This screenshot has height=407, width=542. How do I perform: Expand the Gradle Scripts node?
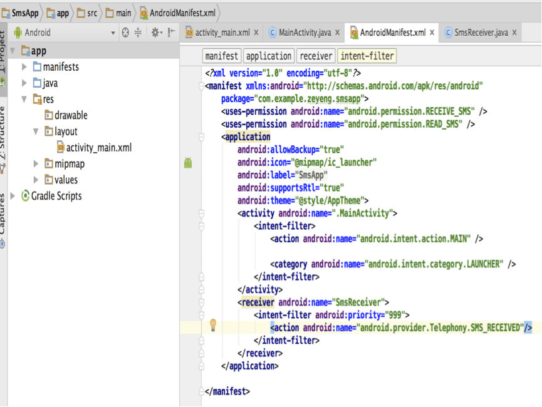click(13, 196)
